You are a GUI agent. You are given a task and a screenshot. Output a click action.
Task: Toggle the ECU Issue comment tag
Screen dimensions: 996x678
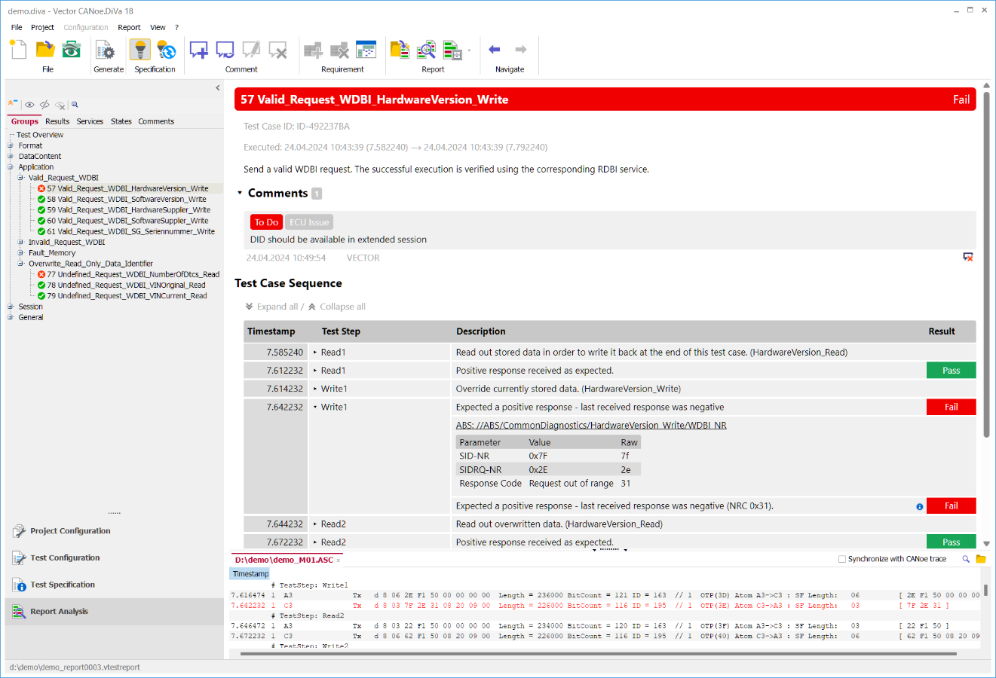point(309,222)
